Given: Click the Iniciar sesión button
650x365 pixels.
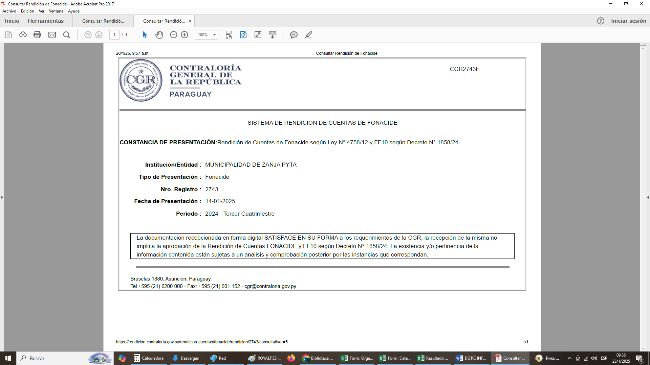Looking at the screenshot, I should pyautogui.click(x=628, y=21).
